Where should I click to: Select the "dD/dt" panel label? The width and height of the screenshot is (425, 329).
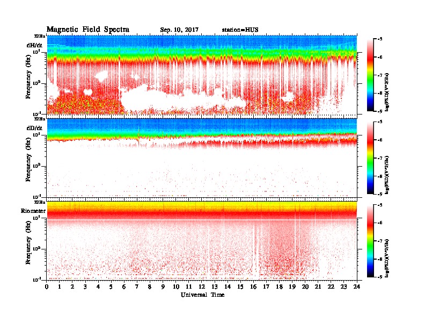(34, 128)
